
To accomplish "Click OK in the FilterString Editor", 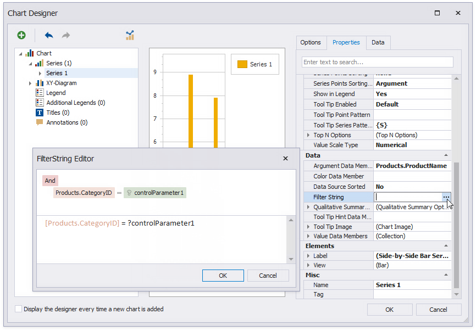I will coord(223,276).
